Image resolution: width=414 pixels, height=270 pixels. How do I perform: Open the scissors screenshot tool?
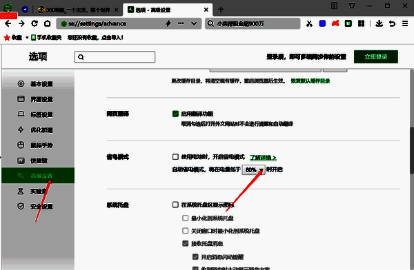point(309,23)
